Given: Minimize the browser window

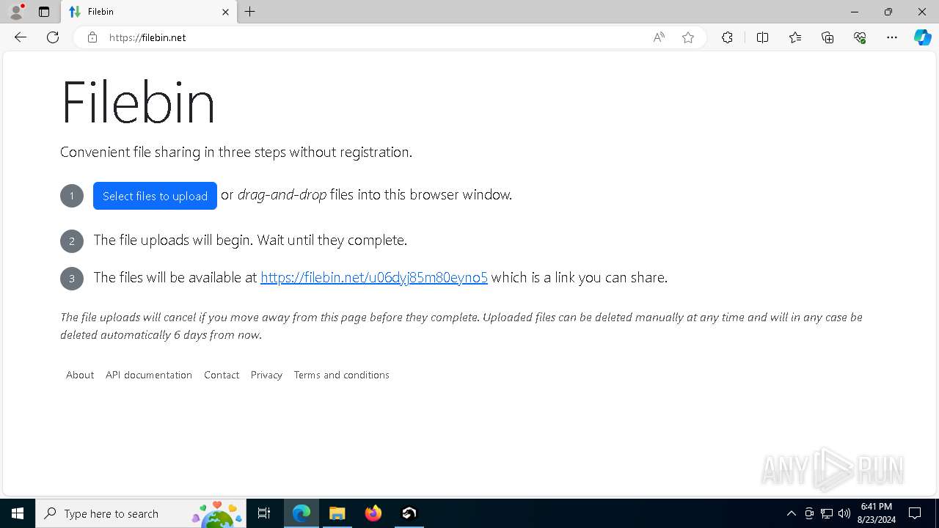Looking at the screenshot, I should click(855, 12).
